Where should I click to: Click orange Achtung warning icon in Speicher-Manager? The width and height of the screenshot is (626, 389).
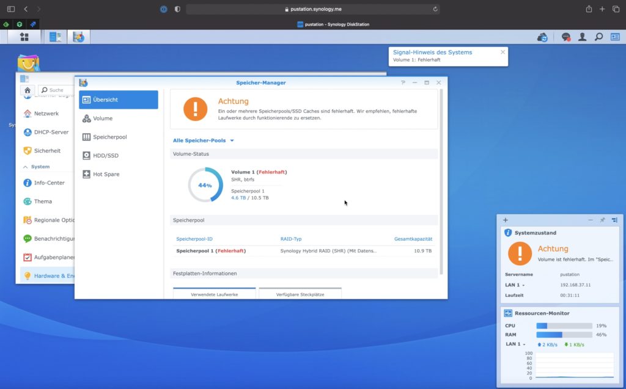(x=195, y=109)
